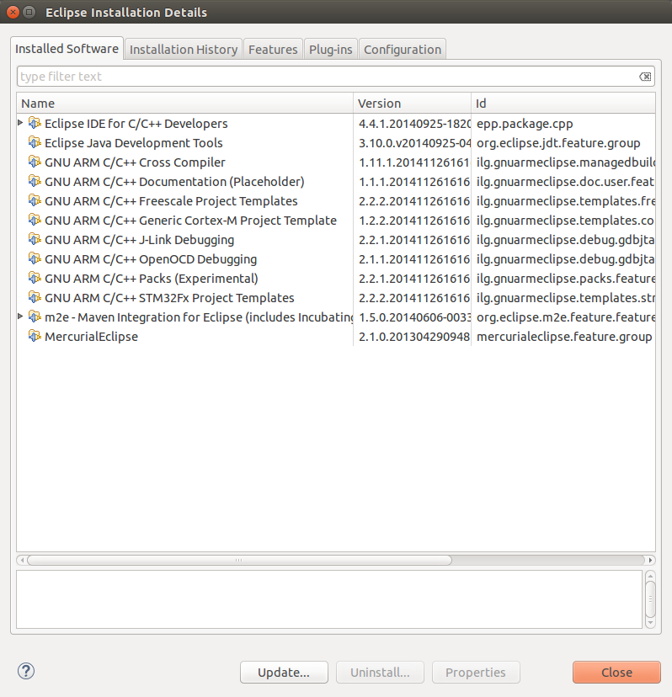Click the horizontal scrollbar right arrow
Viewport: 672px width, 697px height.
click(650, 560)
